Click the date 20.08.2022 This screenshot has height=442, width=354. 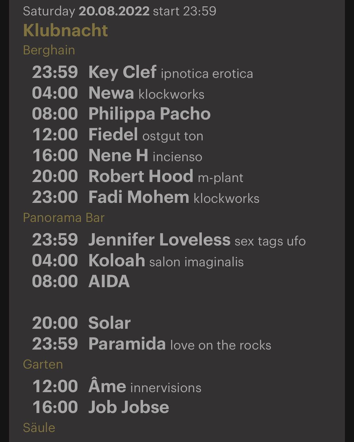click(x=114, y=11)
